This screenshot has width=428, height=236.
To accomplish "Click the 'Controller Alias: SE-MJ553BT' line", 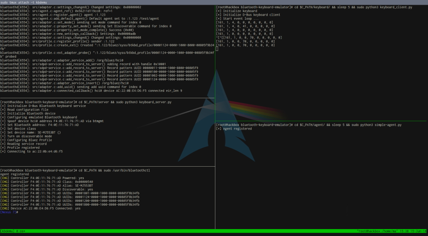I will pyautogui.click(x=46, y=185).
